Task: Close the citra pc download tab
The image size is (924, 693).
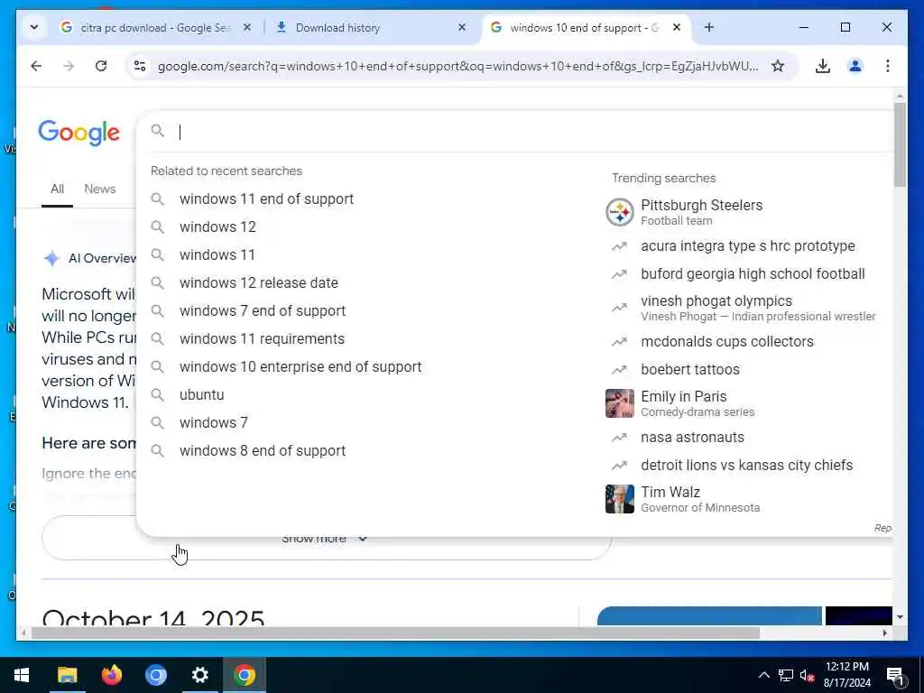Action: [247, 28]
